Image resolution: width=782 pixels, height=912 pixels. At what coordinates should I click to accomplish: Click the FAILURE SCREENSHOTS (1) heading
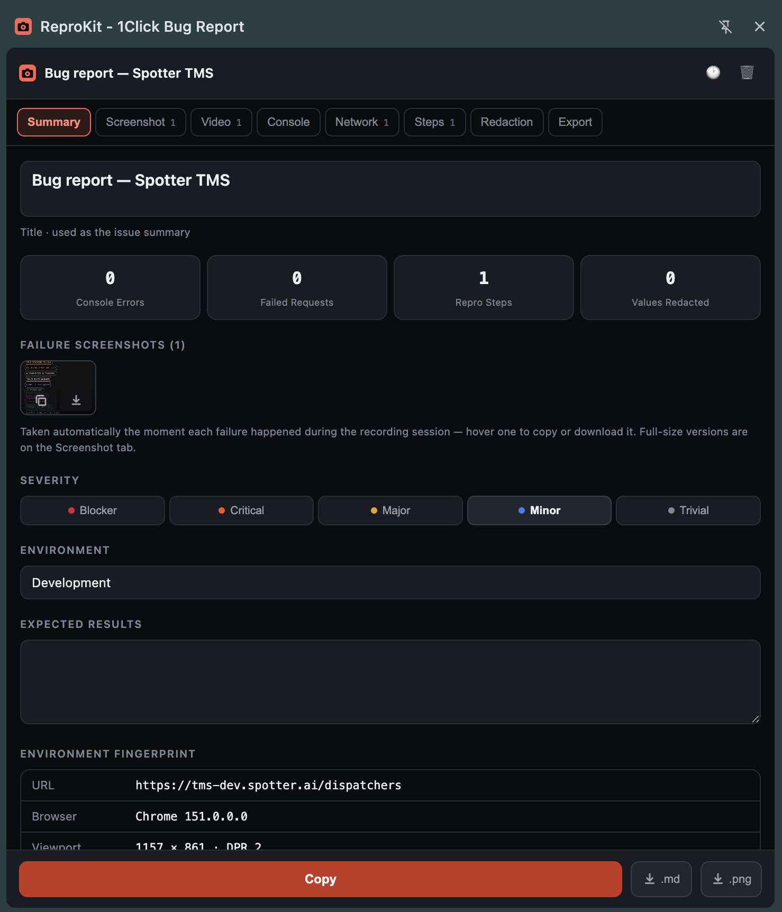coord(103,345)
